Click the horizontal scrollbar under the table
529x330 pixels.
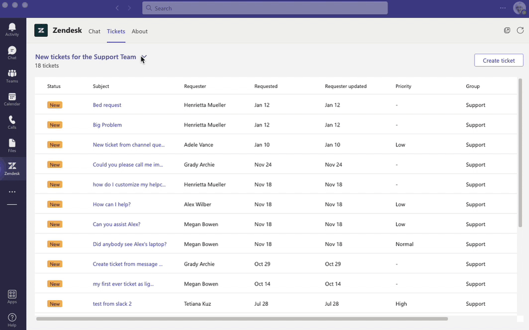click(242, 318)
